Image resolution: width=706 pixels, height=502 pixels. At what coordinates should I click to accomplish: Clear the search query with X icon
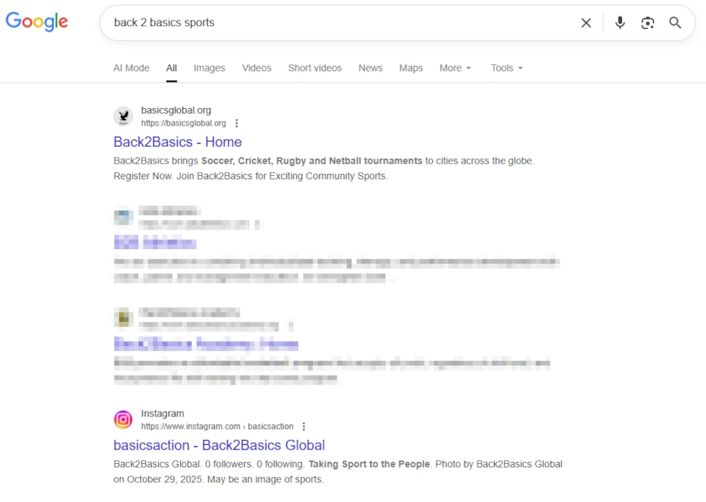tap(586, 23)
